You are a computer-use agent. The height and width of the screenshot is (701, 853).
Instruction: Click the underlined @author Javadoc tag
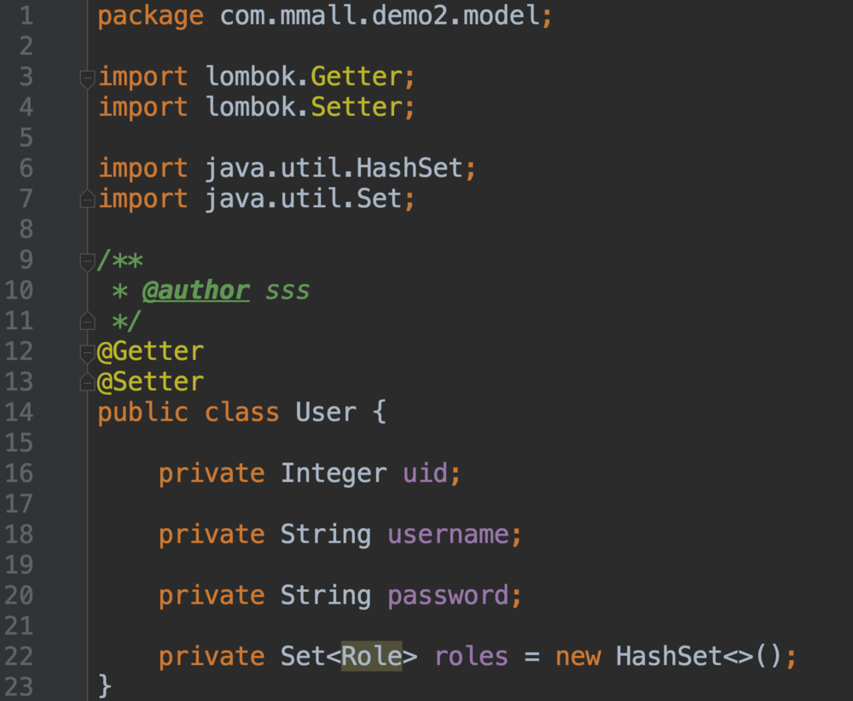[195, 291]
